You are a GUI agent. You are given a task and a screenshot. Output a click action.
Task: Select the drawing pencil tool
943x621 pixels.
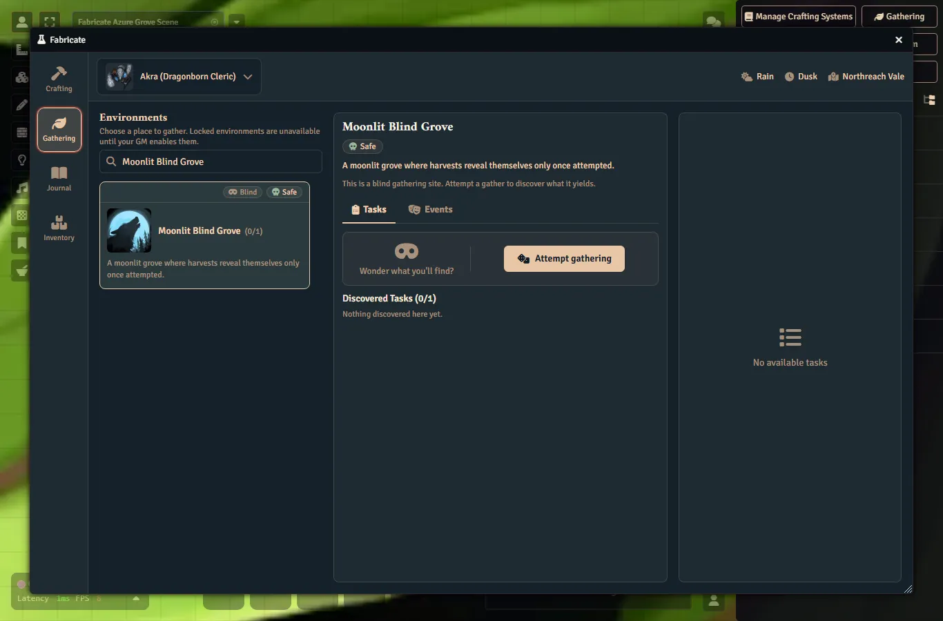(x=22, y=105)
